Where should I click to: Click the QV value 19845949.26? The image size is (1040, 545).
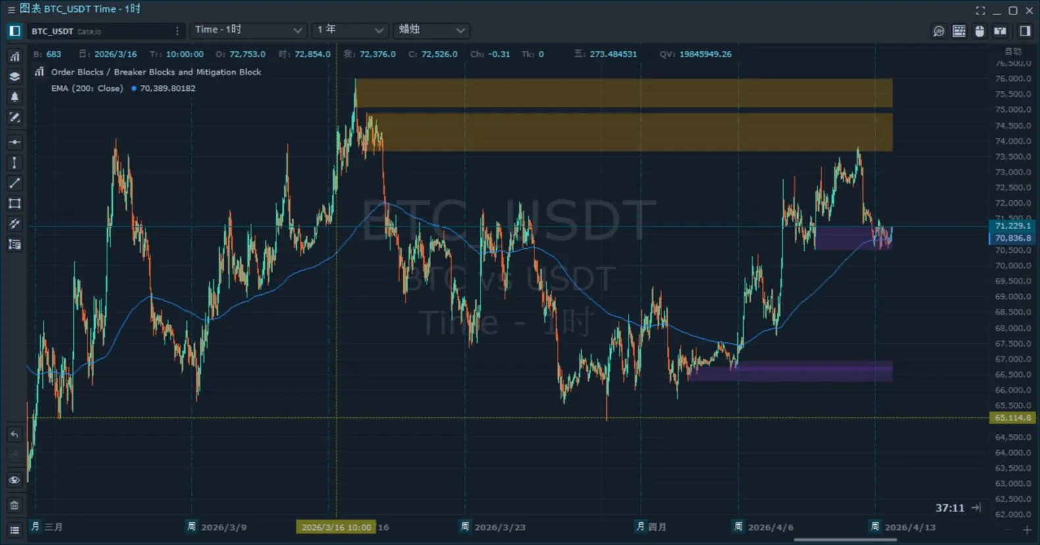pos(706,54)
